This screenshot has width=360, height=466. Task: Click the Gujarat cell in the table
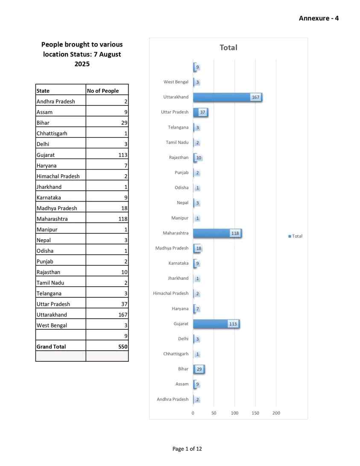(x=60, y=155)
